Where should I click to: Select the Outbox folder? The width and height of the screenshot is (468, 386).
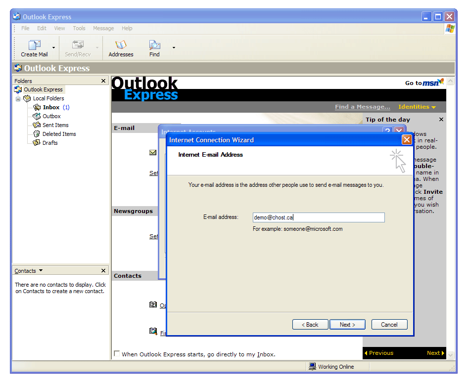(x=51, y=116)
